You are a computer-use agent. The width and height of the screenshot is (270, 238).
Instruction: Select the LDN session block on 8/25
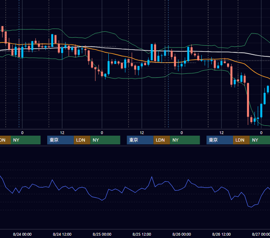click(162, 140)
